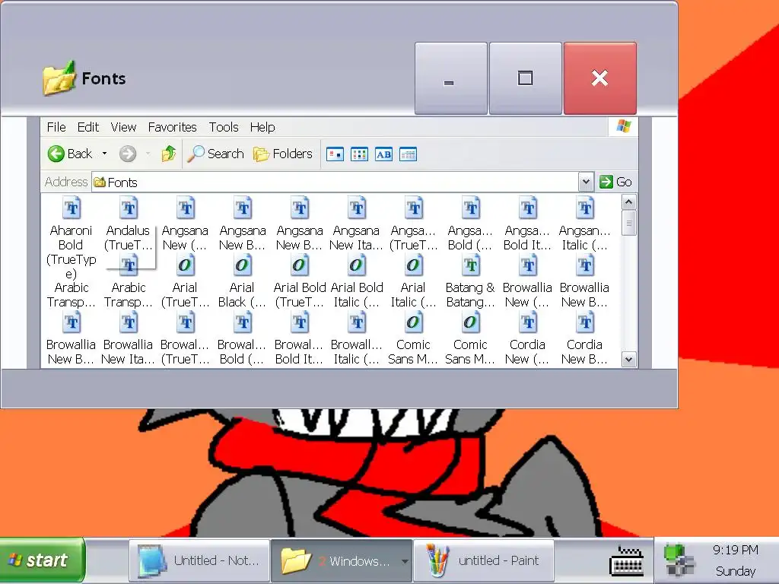
Task: Click the scrollbar down arrow in Fonts list
Action: (628, 359)
